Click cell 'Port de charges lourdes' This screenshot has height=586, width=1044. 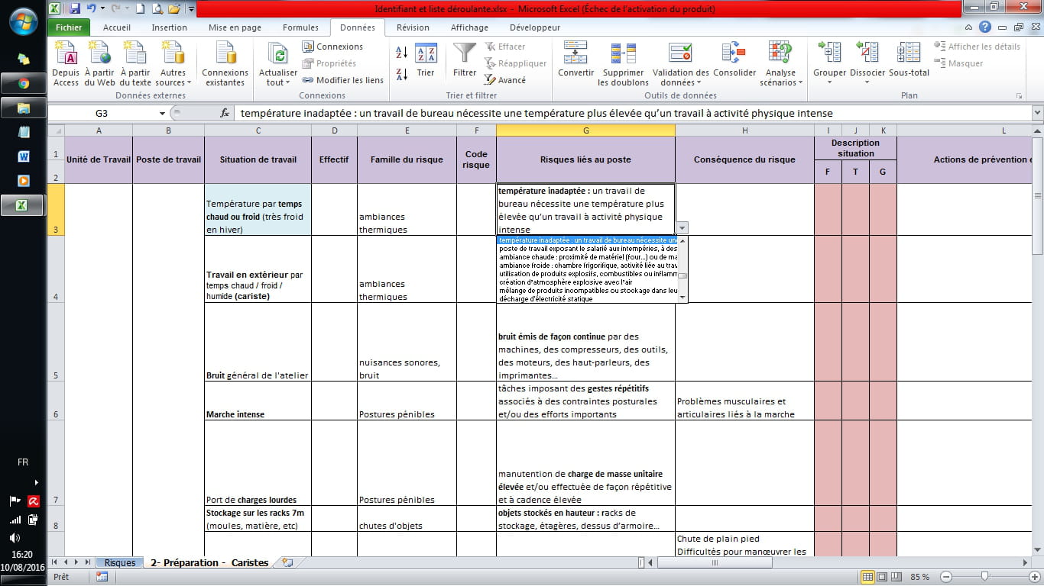pos(258,462)
